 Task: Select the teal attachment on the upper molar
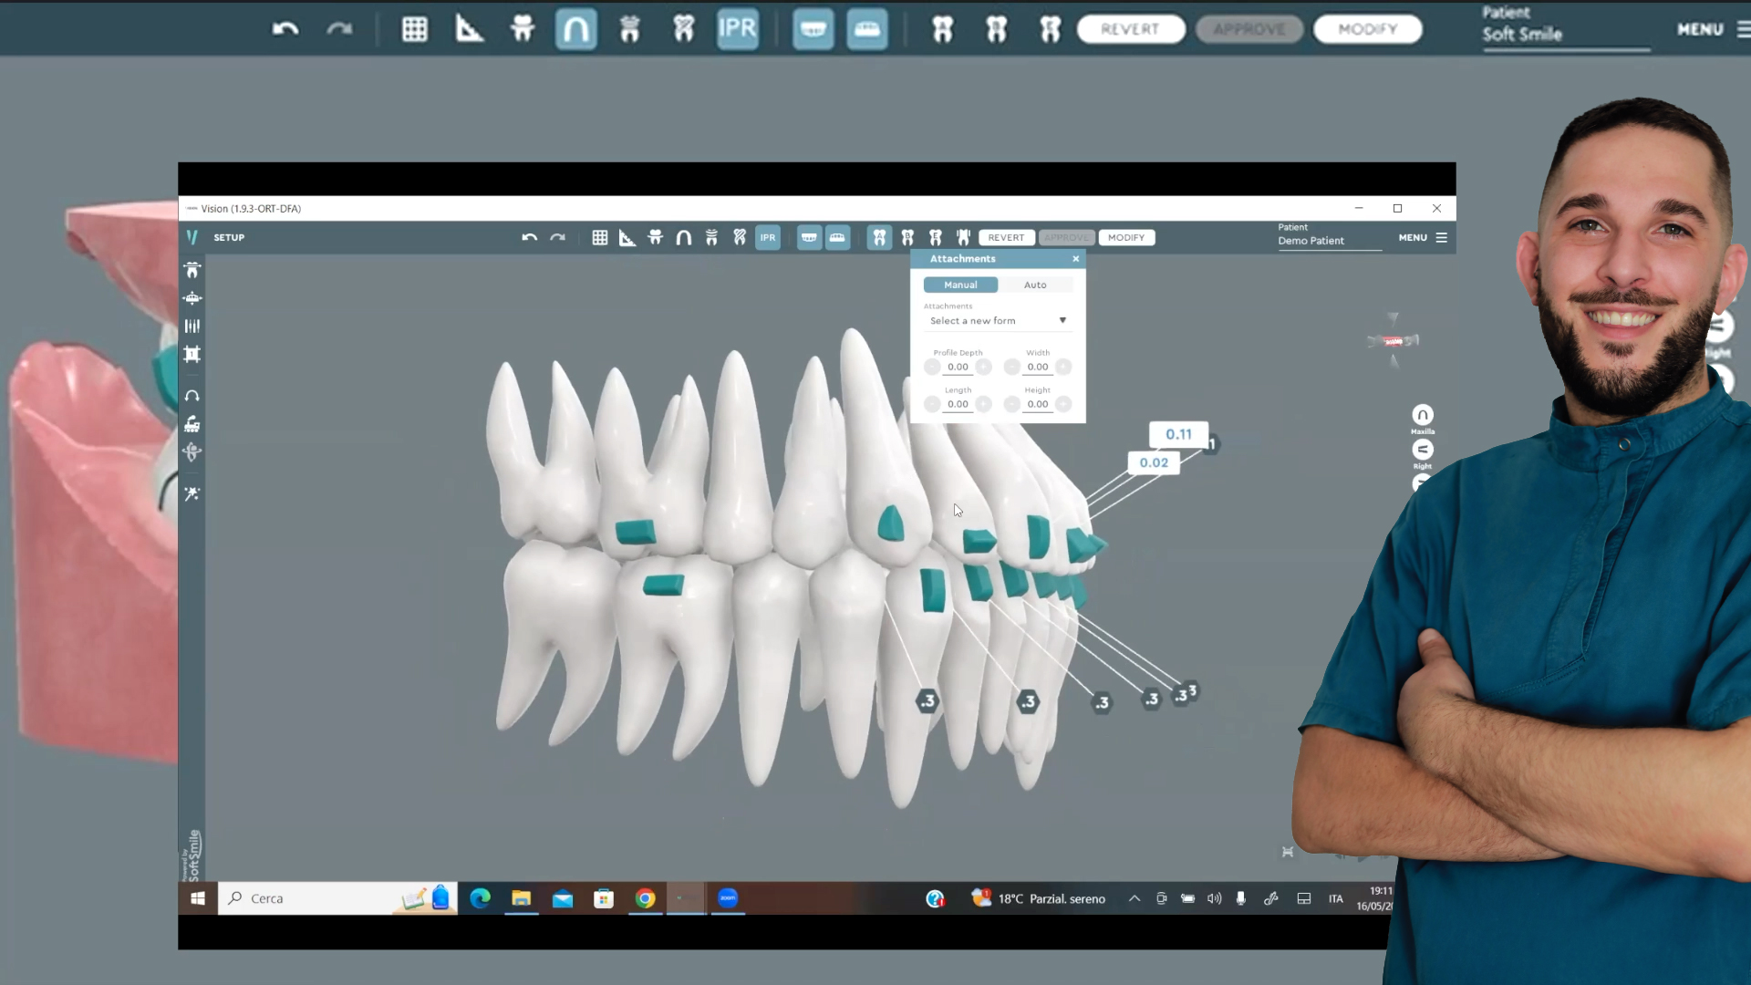click(636, 532)
